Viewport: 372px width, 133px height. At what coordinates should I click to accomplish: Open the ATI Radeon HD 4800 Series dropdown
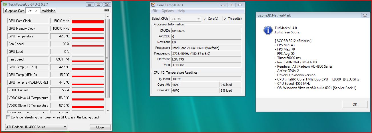[x=36, y=127]
